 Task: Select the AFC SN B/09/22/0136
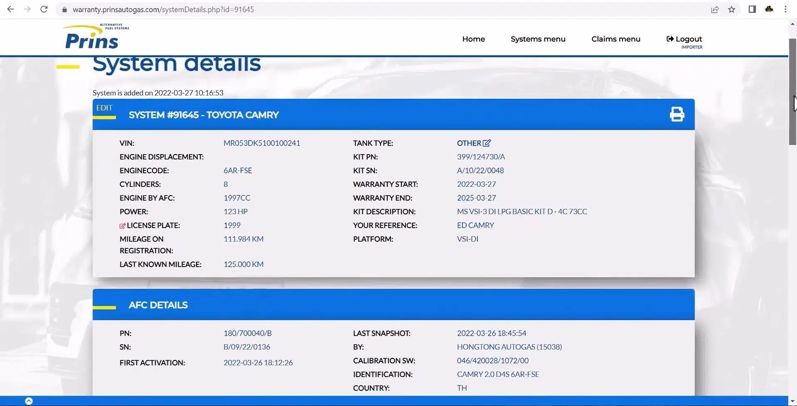coord(247,347)
